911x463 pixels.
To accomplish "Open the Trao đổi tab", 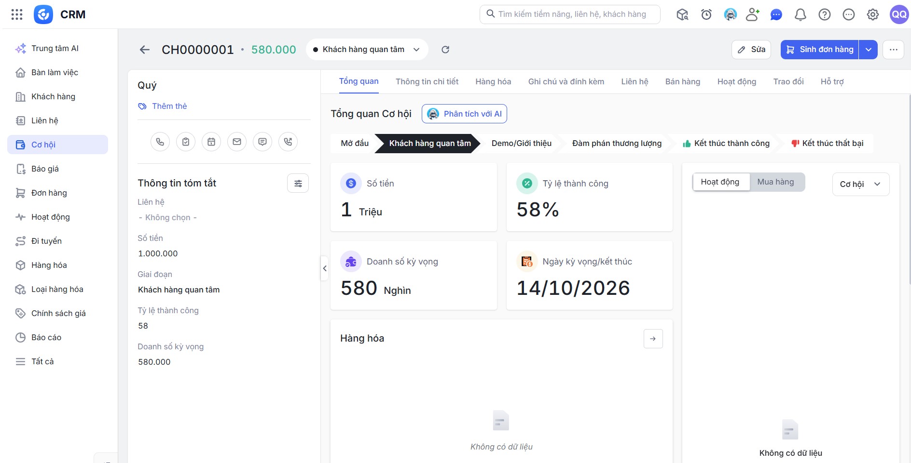I will pyautogui.click(x=788, y=82).
